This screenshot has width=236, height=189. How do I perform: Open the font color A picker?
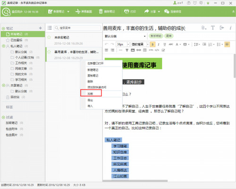(178, 44)
